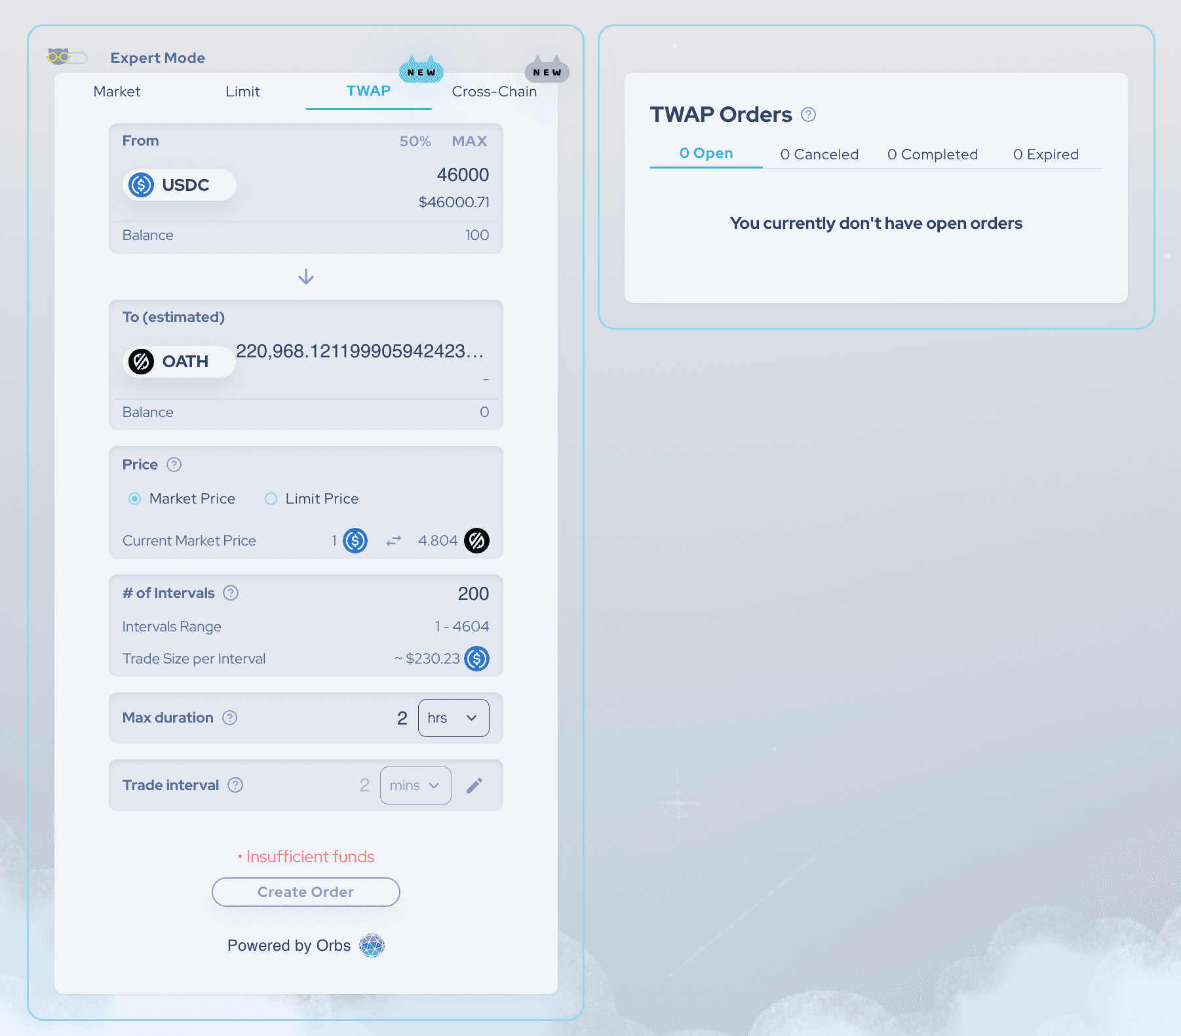This screenshot has height=1036, width=1181.
Task: Open the Trade interval mins unit dropdown
Action: [416, 786]
